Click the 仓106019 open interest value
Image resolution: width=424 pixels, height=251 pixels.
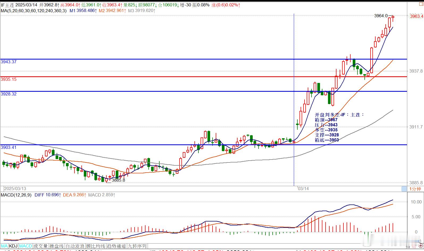pyautogui.click(x=169, y=5)
